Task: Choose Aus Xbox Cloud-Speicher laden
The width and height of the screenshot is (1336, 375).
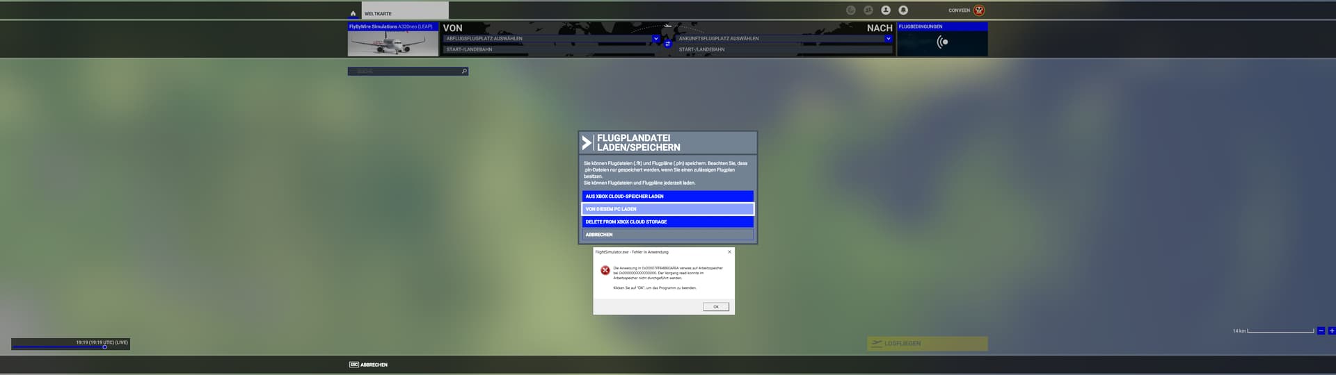Action: coord(667,197)
